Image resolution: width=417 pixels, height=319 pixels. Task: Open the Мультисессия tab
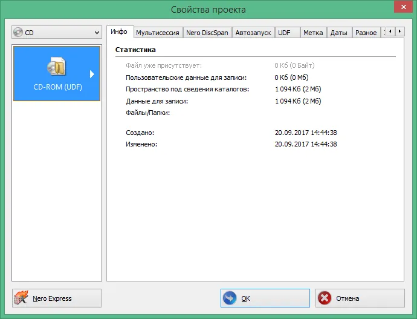158,33
